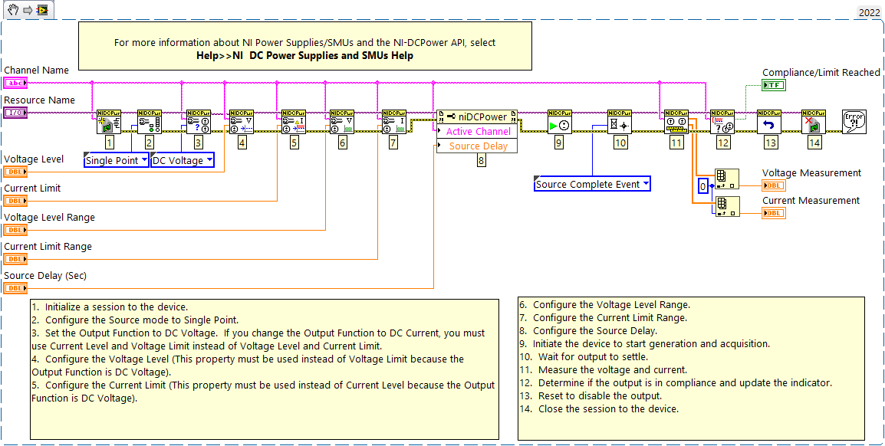Click the Current Limit Range DBL terminal

pyautogui.click(x=15, y=259)
